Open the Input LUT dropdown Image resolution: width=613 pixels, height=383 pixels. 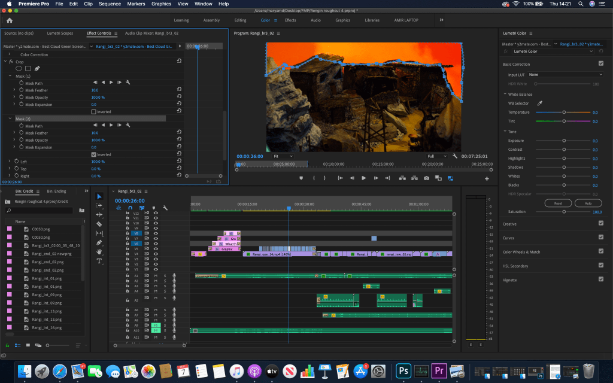point(565,75)
